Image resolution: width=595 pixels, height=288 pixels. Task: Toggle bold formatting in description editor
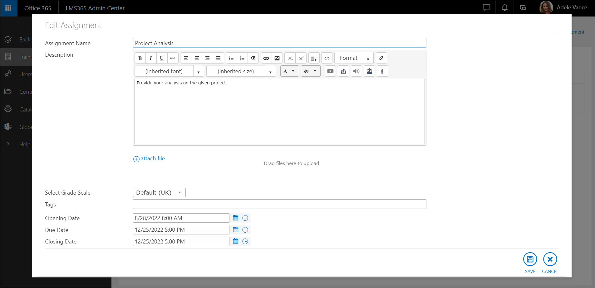point(140,58)
